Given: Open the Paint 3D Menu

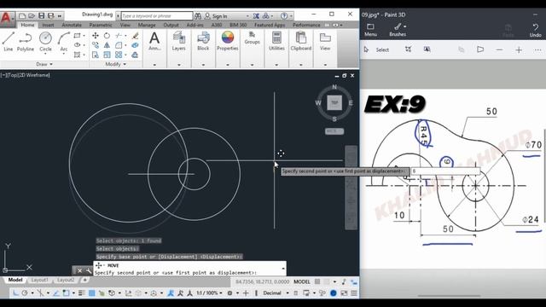Looking at the screenshot, I should pos(370,30).
